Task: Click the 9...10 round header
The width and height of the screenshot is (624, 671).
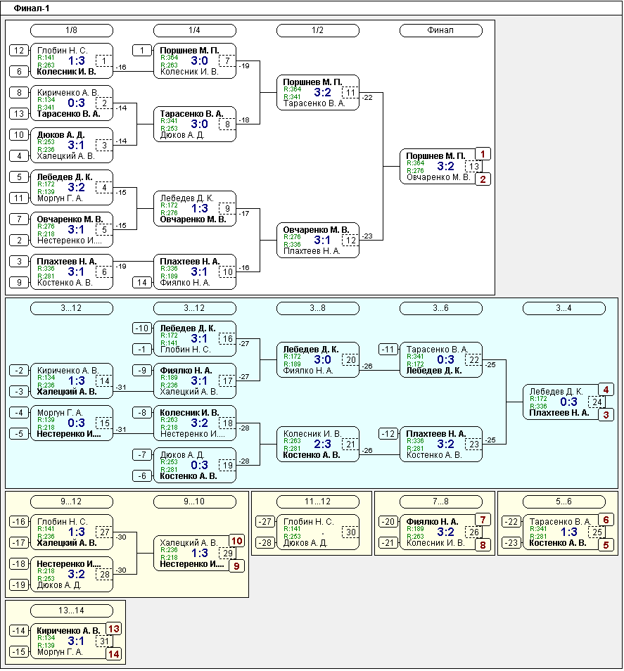Action: (x=195, y=501)
